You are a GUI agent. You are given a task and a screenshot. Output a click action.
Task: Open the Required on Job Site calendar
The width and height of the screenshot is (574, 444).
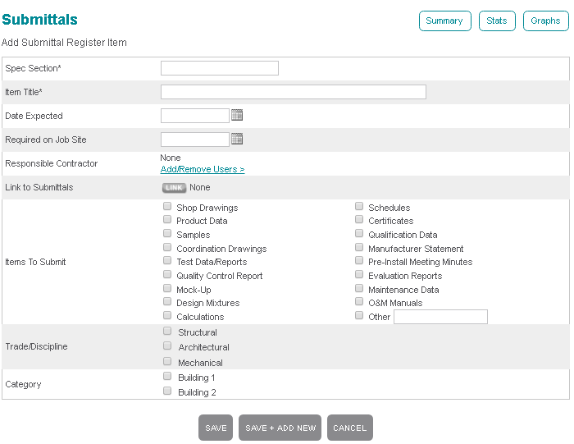(237, 140)
